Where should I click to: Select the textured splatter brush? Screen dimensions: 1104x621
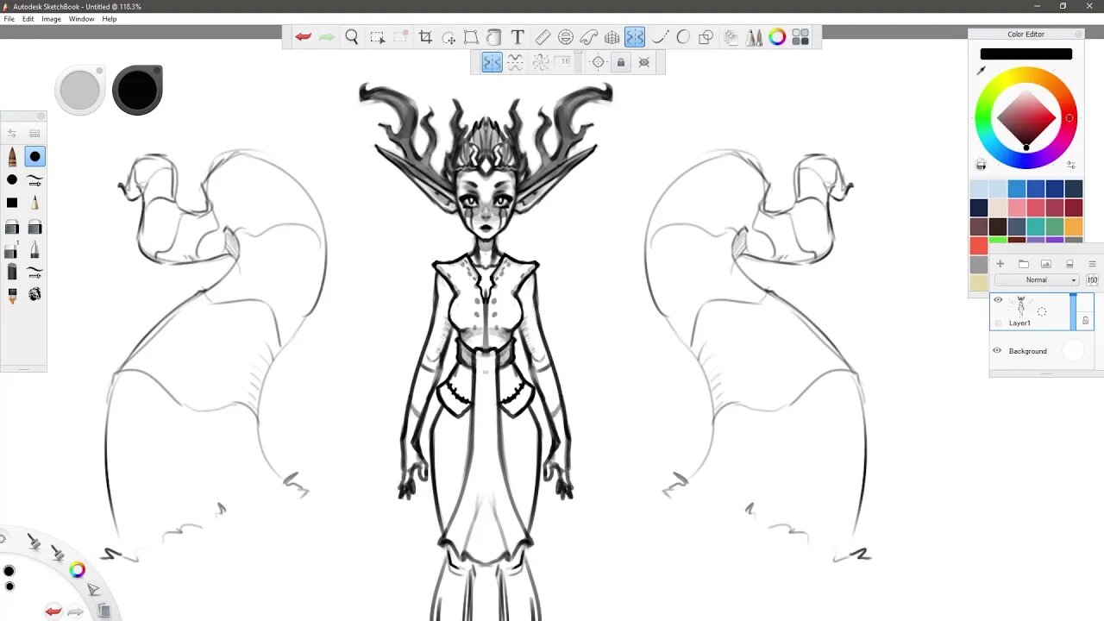pos(34,294)
